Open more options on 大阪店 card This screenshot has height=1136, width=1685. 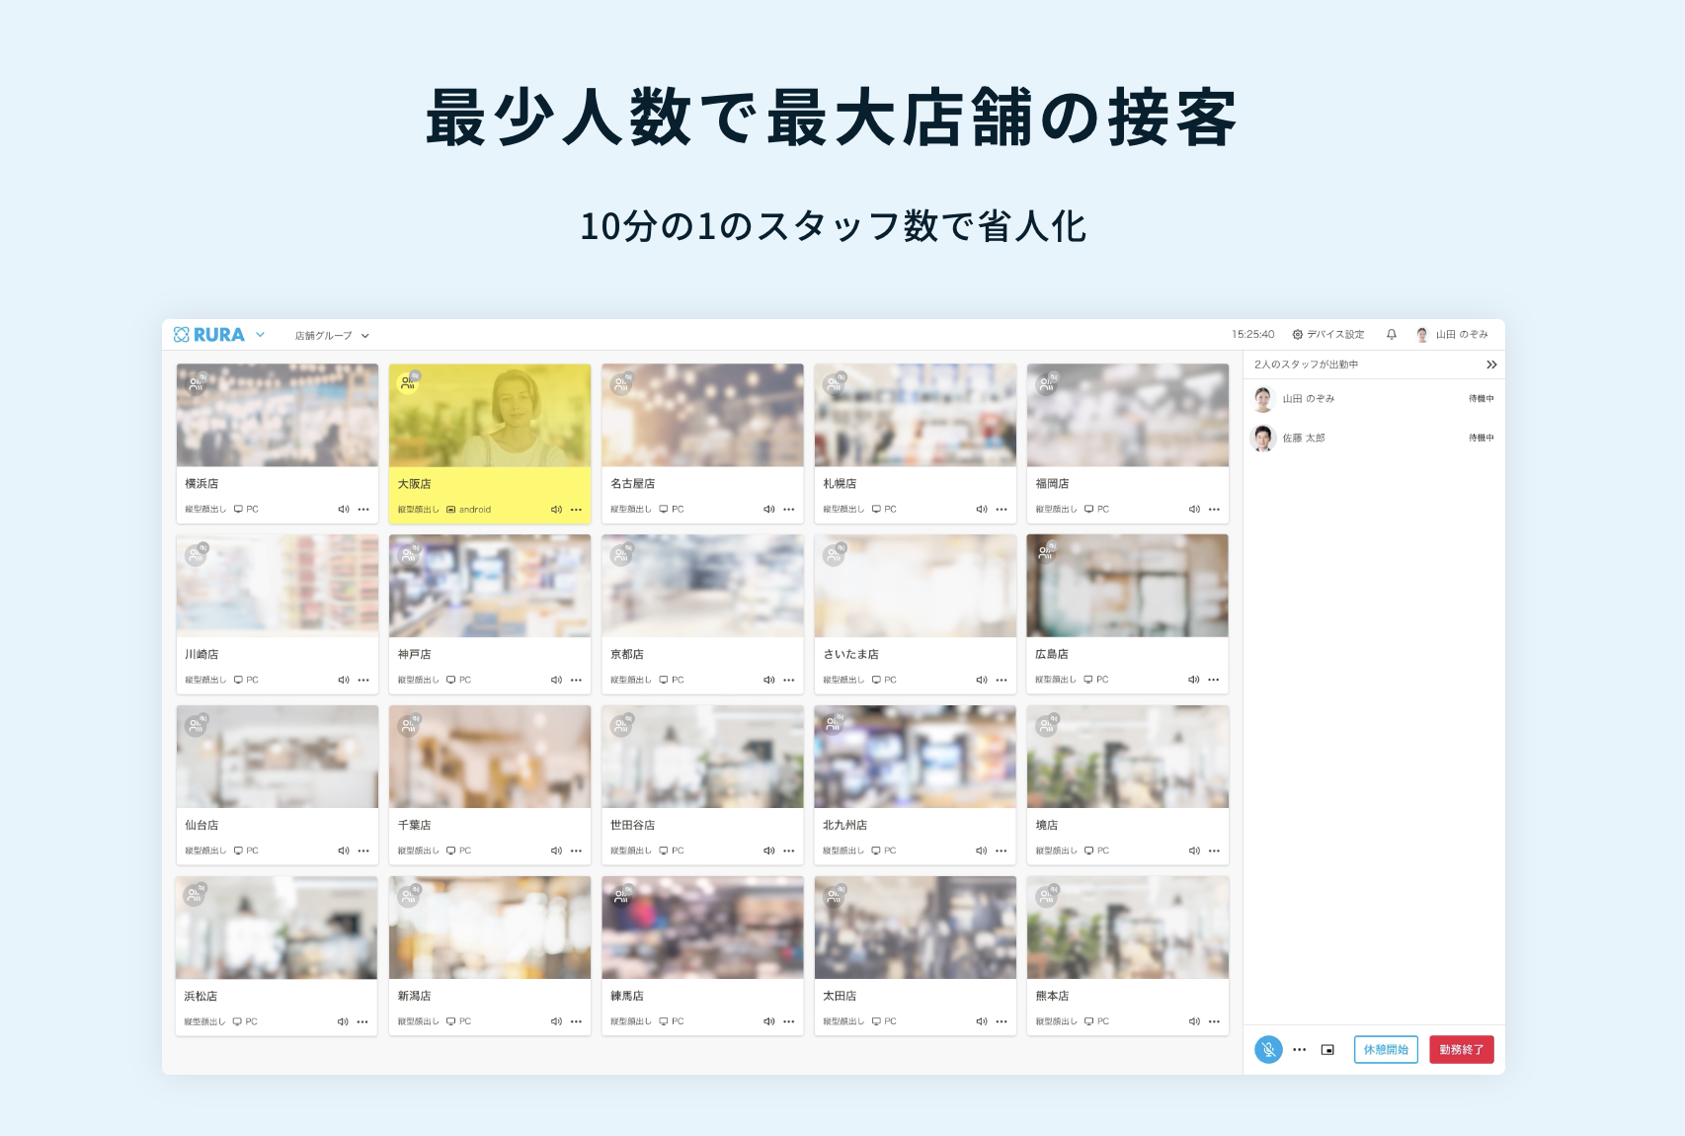(577, 510)
